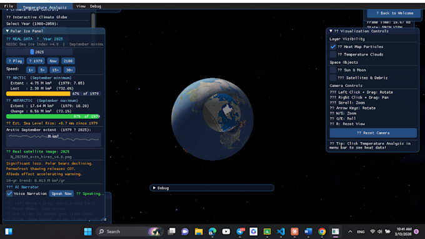Open the clock and date flyout
Screen dimensions: 425x239
[402, 231]
